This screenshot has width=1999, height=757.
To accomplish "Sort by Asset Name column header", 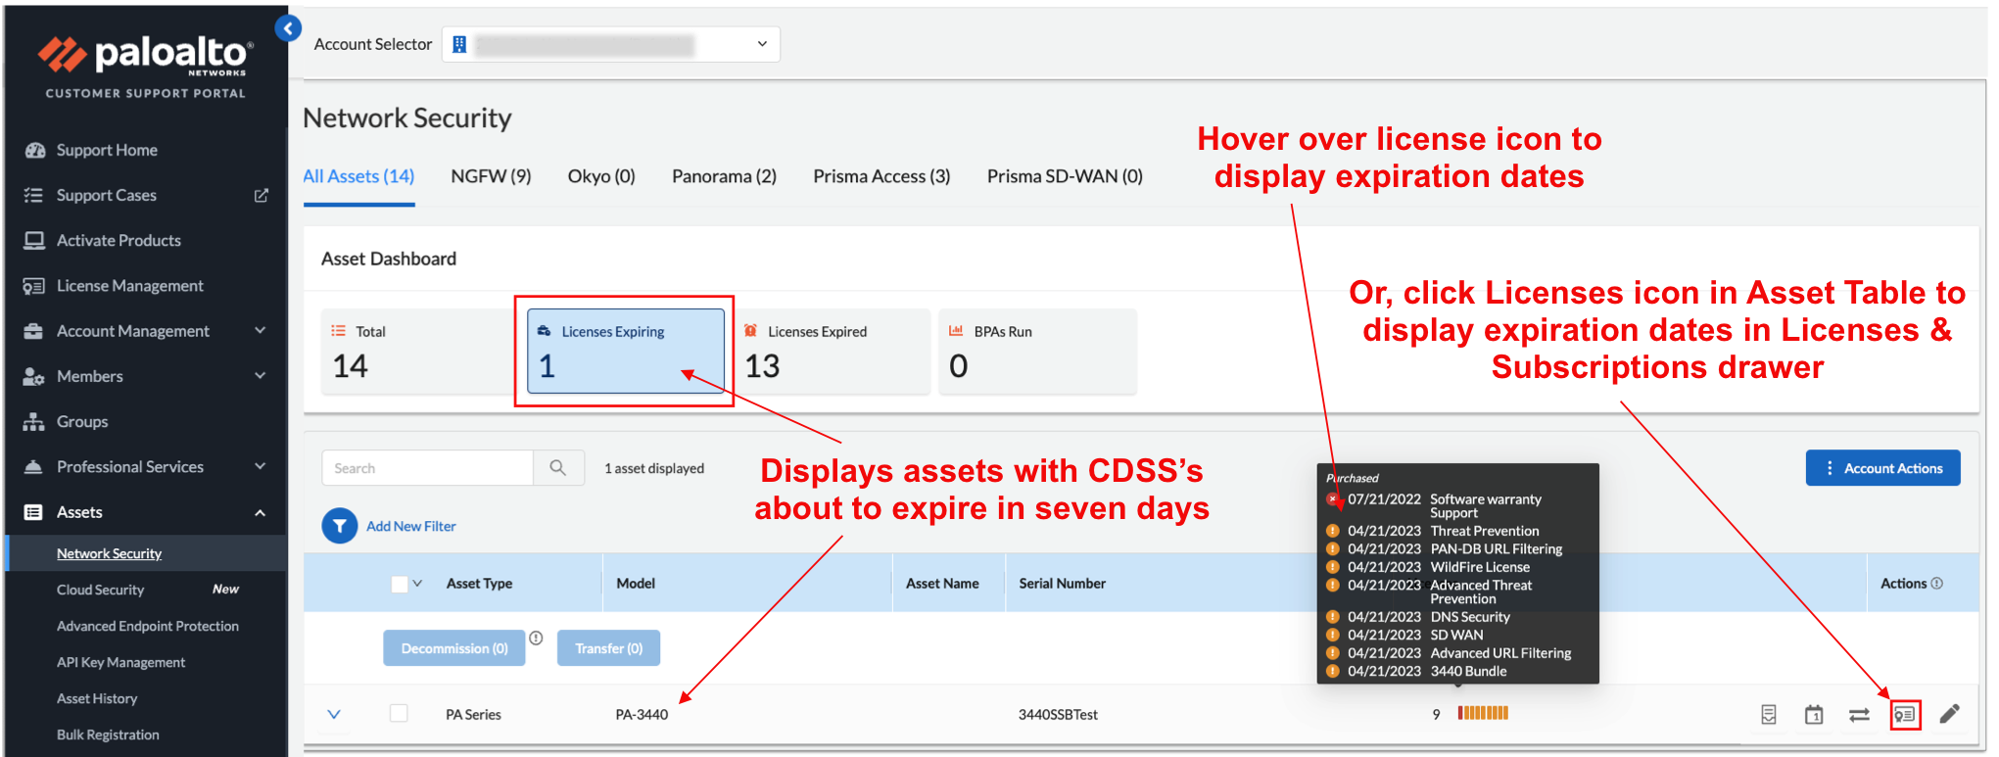I will 942,584.
